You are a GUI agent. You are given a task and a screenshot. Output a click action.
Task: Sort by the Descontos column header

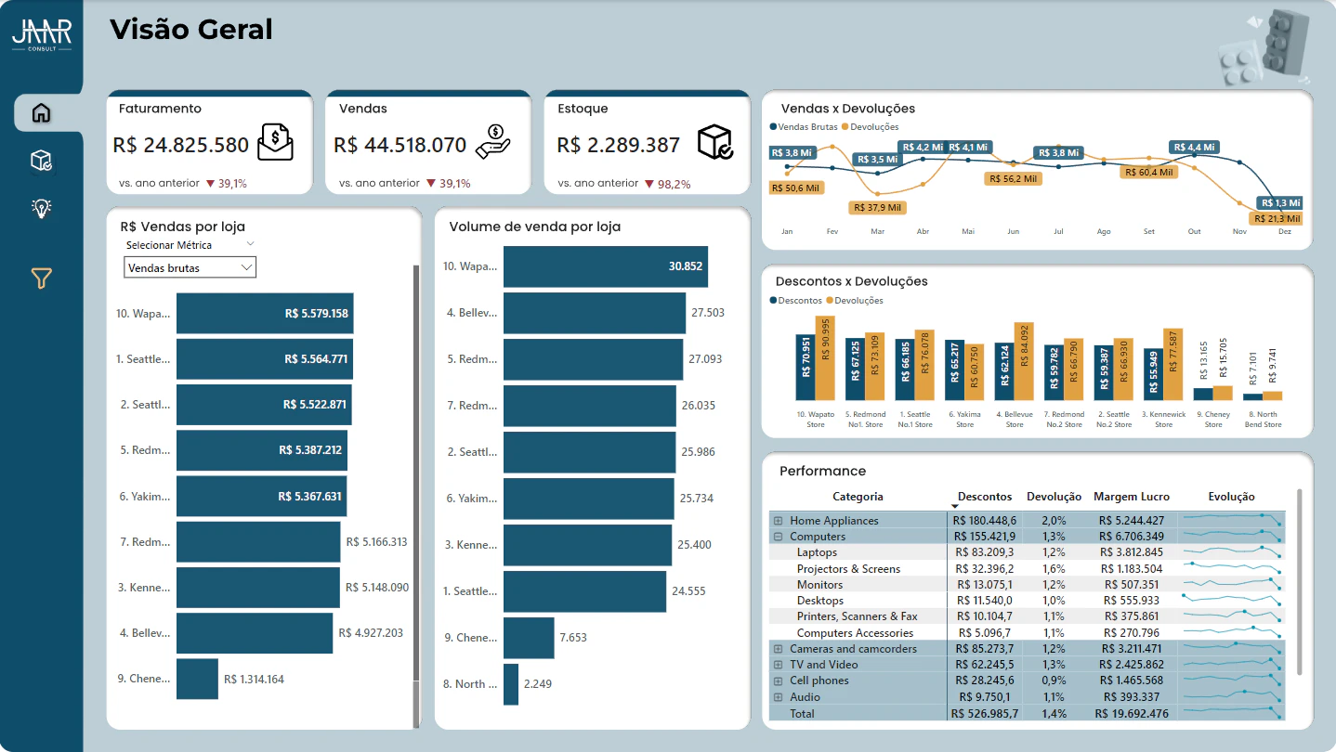pos(985,497)
